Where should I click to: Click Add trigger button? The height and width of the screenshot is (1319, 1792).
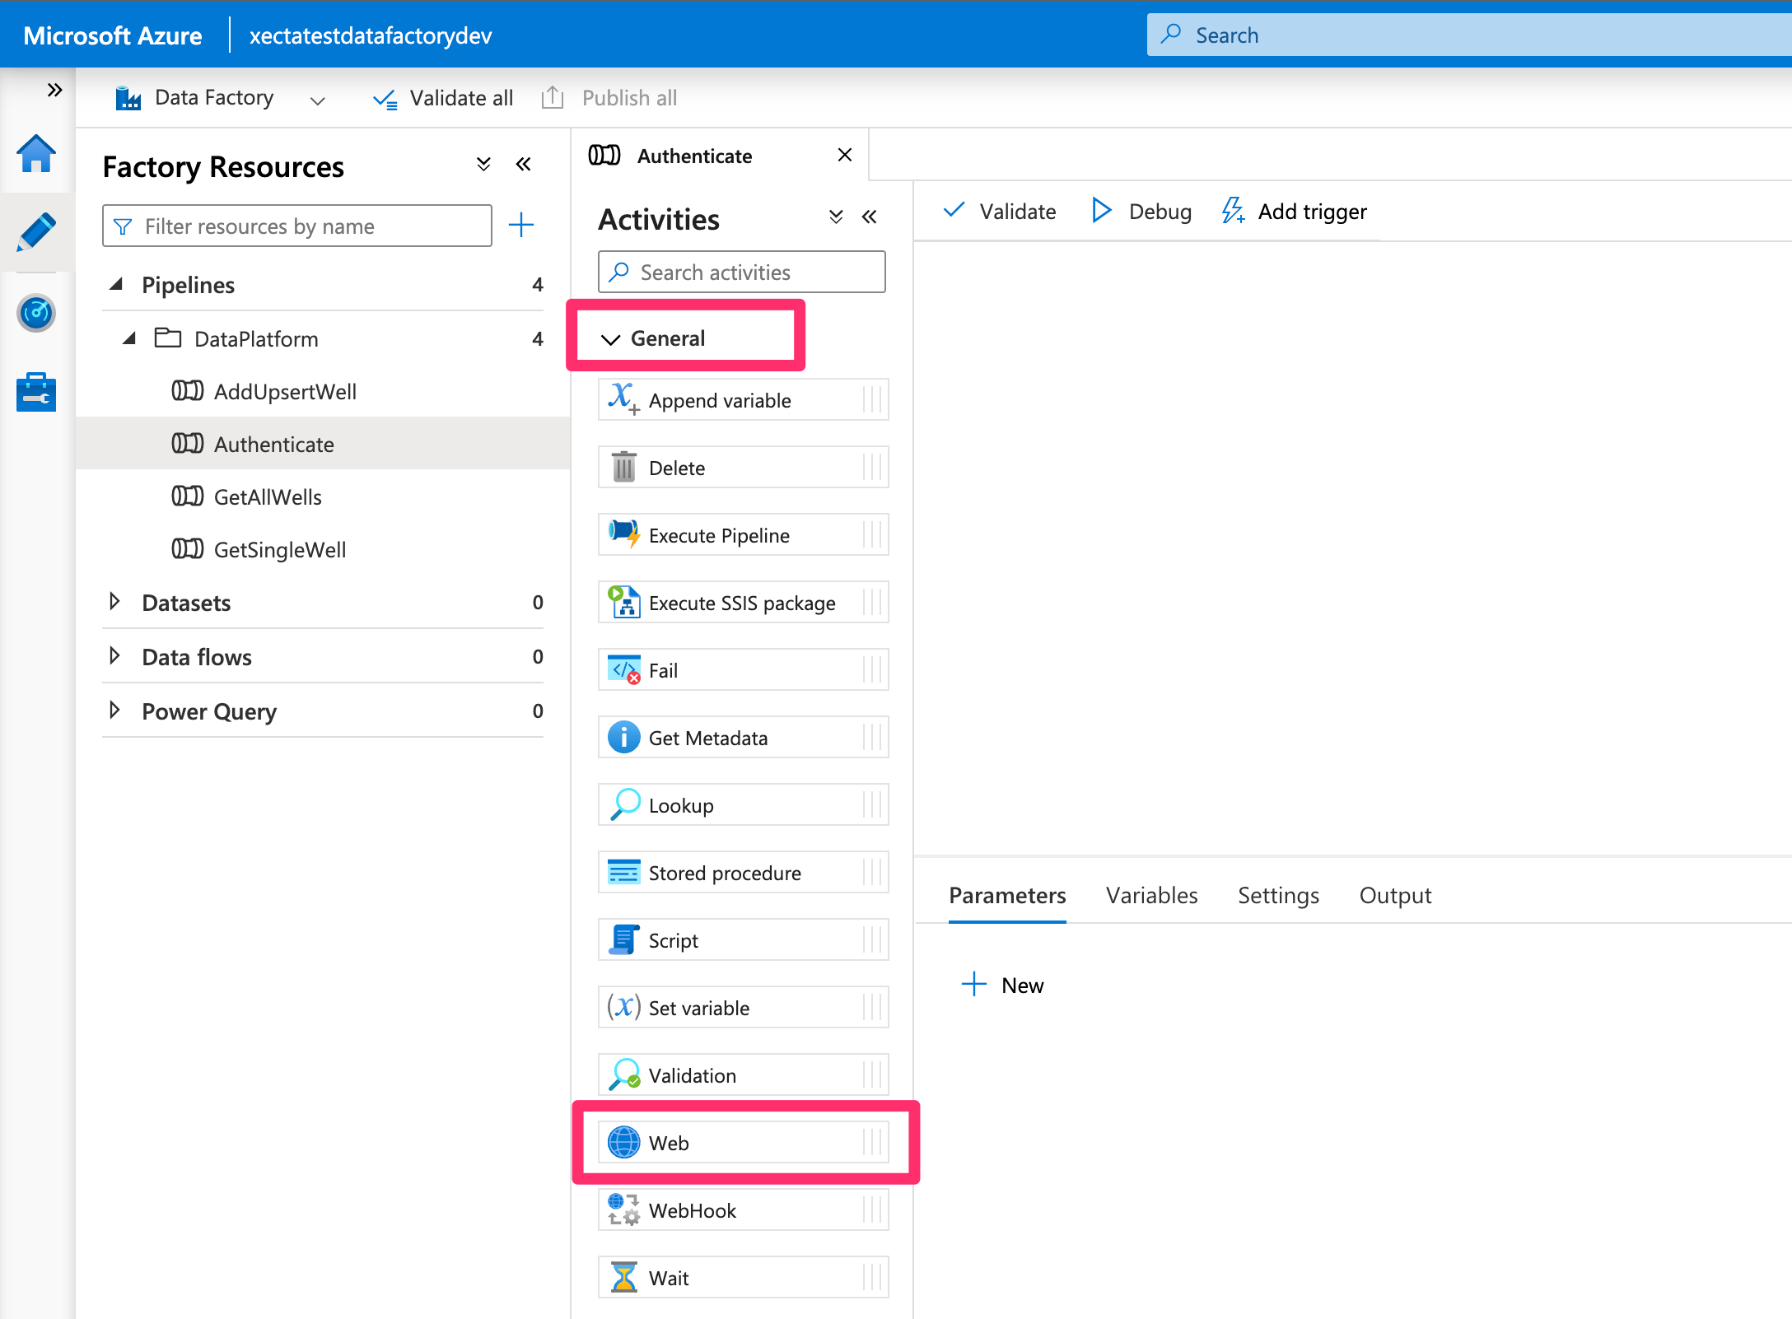click(x=1294, y=212)
